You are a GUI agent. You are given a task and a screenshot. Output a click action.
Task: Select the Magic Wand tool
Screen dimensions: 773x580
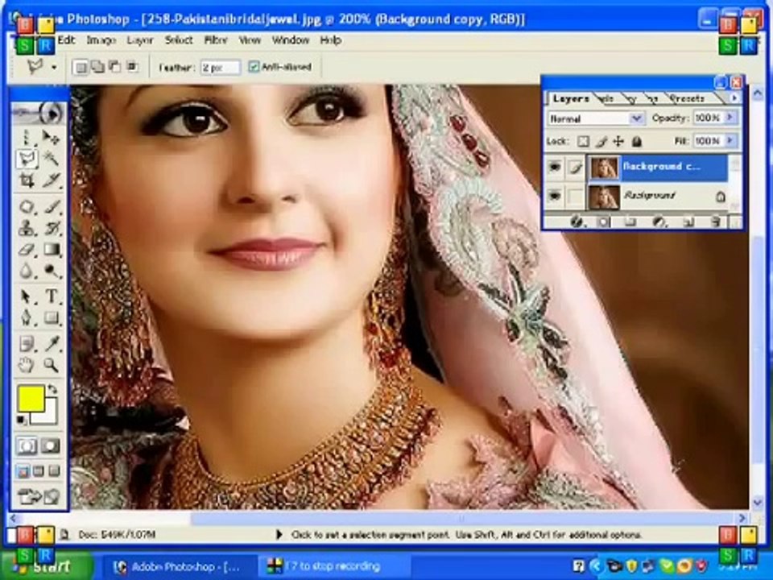point(52,159)
